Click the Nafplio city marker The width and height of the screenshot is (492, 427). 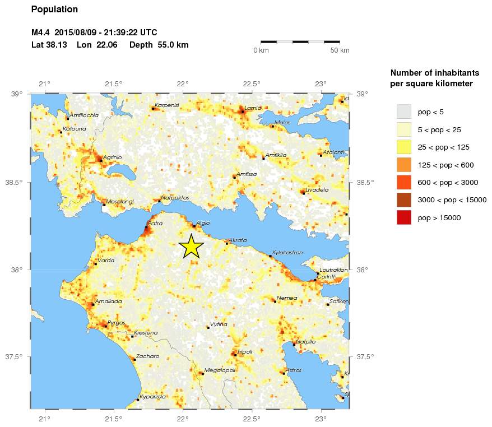click(x=294, y=345)
